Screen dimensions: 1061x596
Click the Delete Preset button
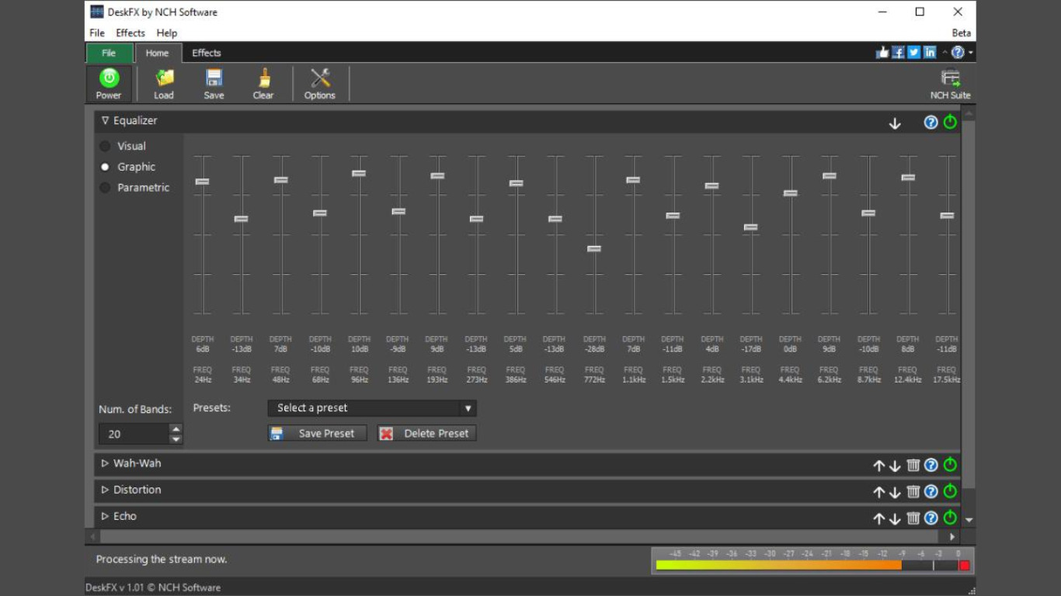427,434
